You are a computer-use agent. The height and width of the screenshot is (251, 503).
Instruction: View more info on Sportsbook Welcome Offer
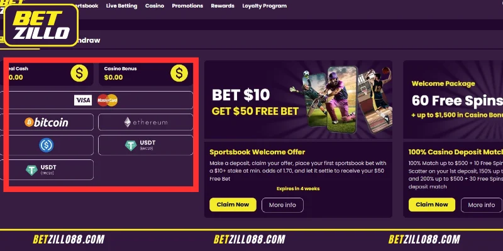282,205
